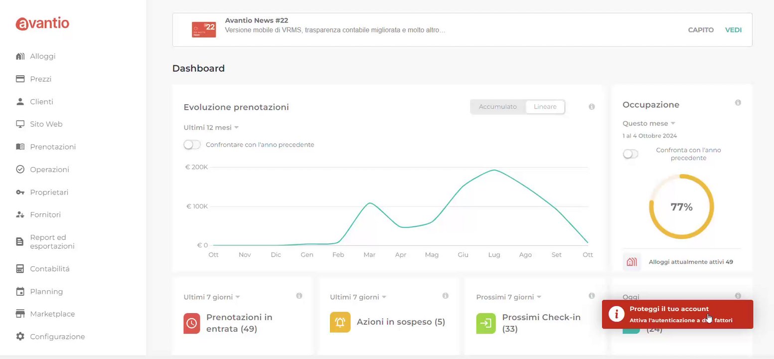Click info icon of Evoluzione prenotazioni
This screenshot has width=774, height=359.
coord(592,107)
